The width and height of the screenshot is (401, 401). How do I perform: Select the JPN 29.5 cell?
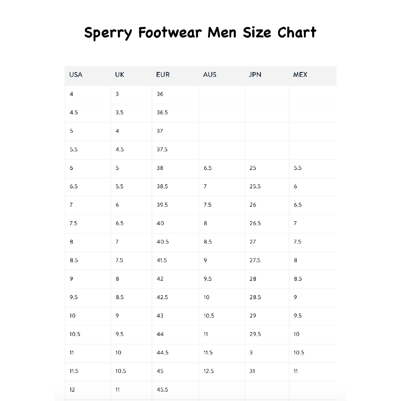(255, 334)
